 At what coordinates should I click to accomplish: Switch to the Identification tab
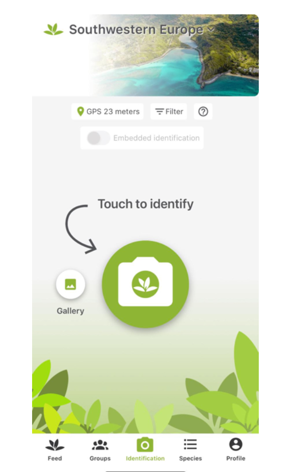coord(145,449)
